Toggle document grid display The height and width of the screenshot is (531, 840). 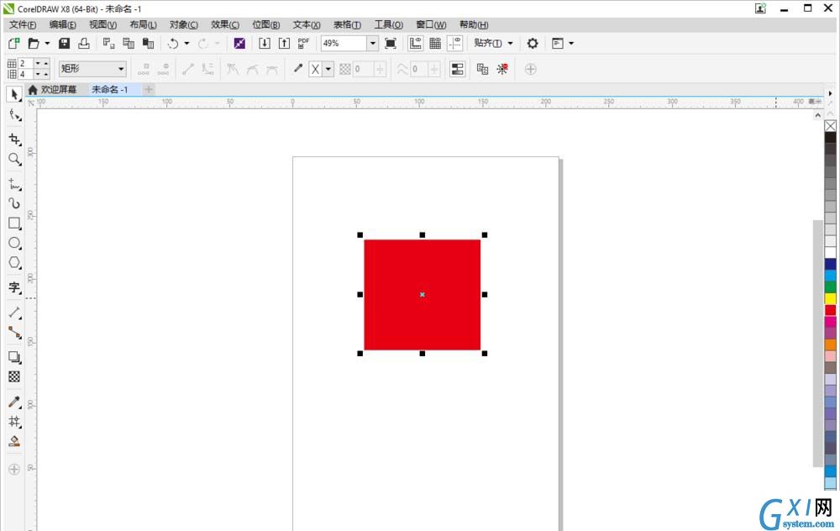point(435,44)
